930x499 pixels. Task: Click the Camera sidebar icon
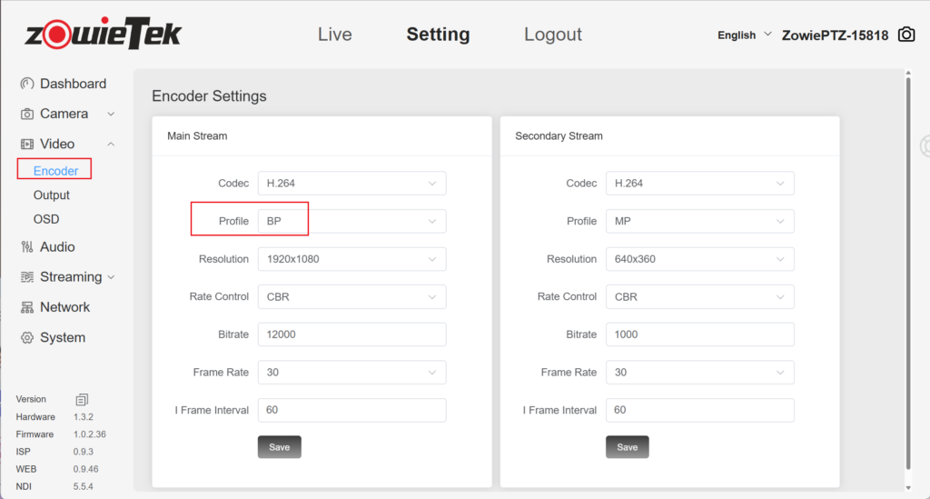26,115
